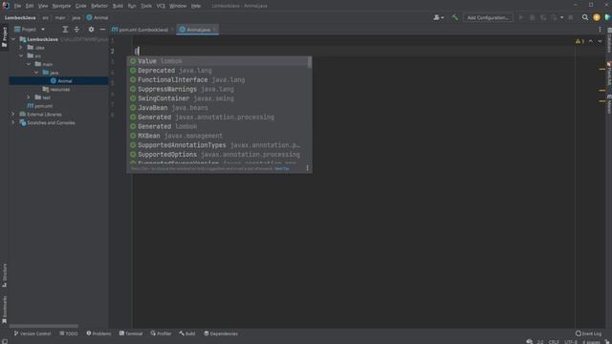The height and width of the screenshot is (344, 612).
Task: Collapse the main folder node
Action: tap(29, 64)
